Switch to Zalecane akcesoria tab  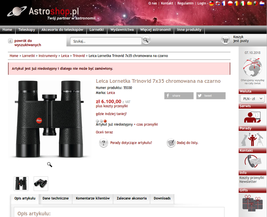coord(132,199)
